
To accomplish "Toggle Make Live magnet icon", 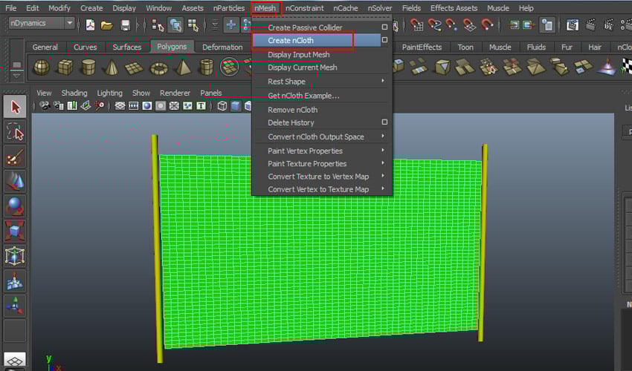I will [487, 25].
